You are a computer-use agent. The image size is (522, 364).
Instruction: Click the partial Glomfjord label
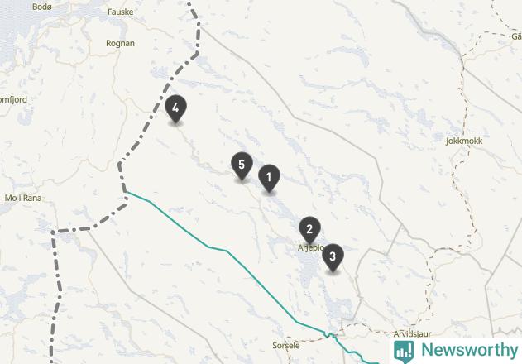click(x=13, y=99)
